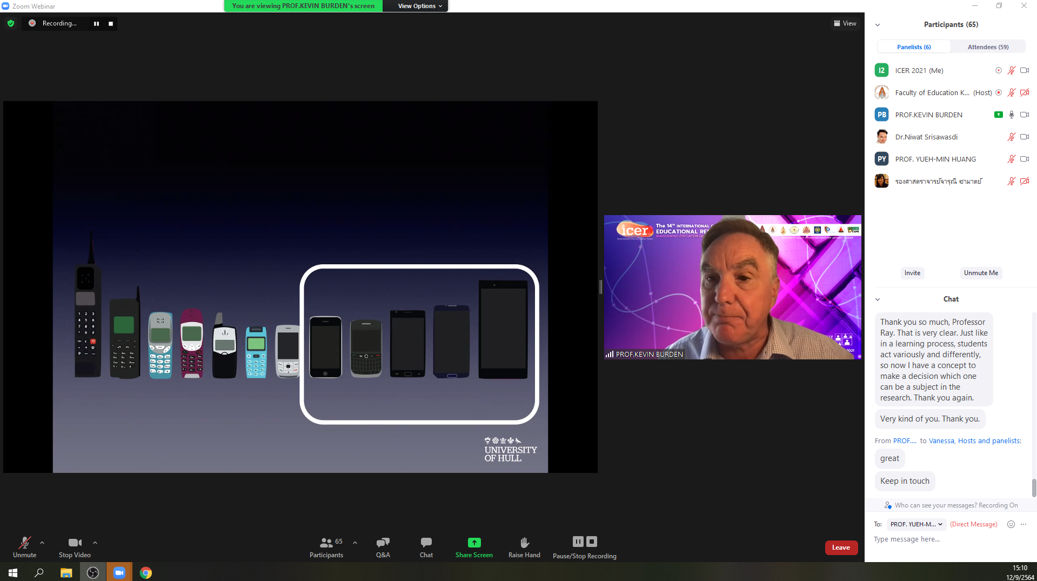Viewport: 1037px width, 581px height.
Task: Click the red Leave button
Action: (841, 547)
